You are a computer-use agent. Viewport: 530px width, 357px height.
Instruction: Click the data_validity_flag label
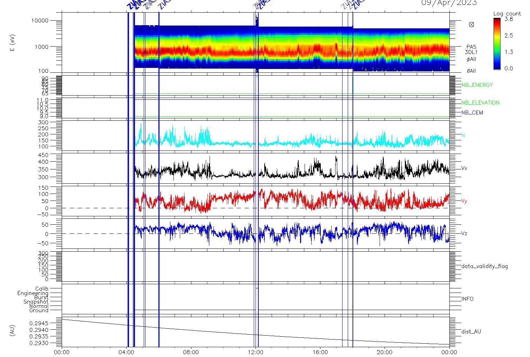(485, 266)
